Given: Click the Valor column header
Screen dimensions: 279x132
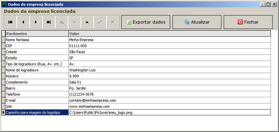Looking at the screenshot, I should [170, 34].
